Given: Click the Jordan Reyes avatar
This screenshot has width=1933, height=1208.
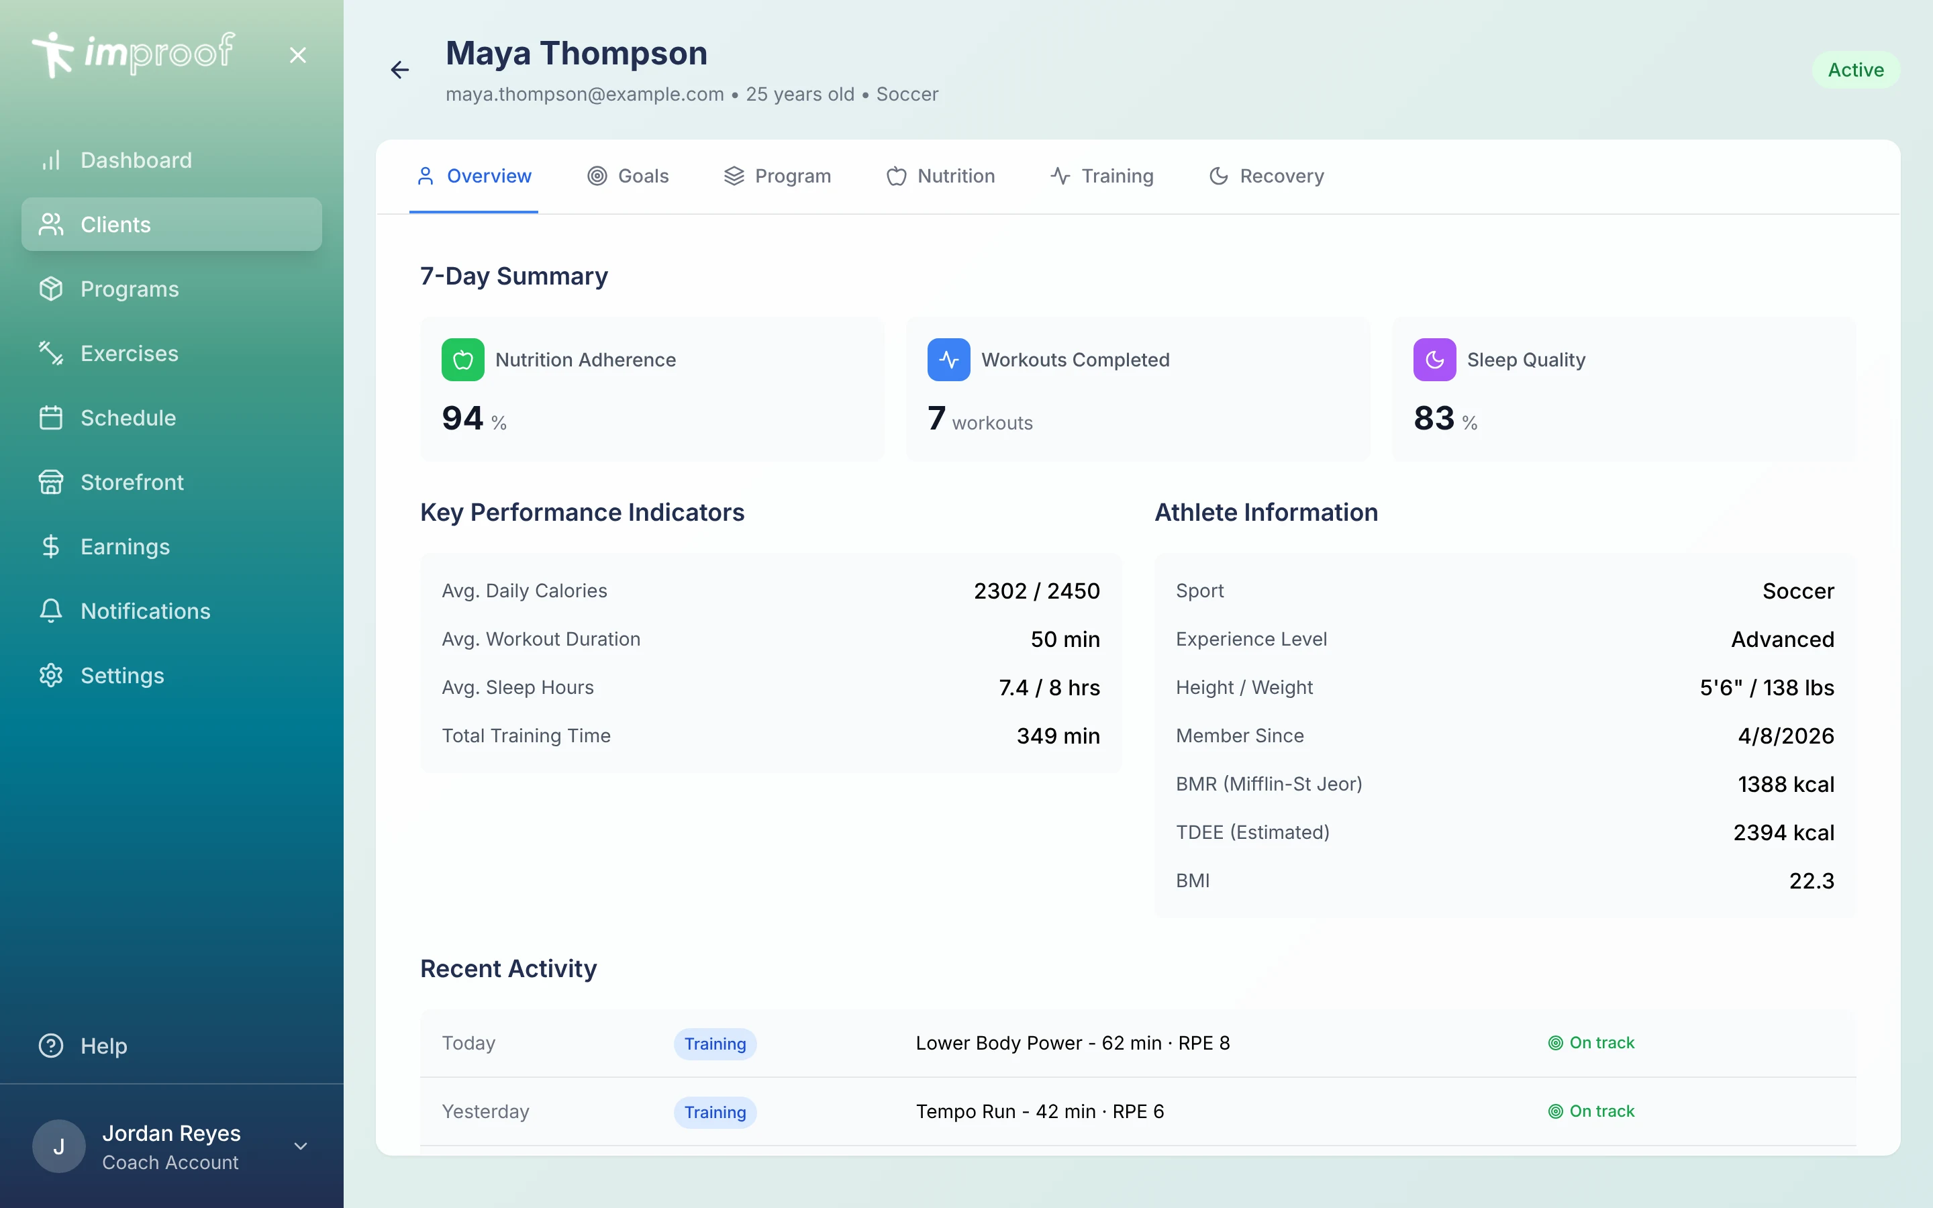Looking at the screenshot, I should click(59, 1146).
